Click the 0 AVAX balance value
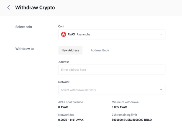 click(63, 107)
